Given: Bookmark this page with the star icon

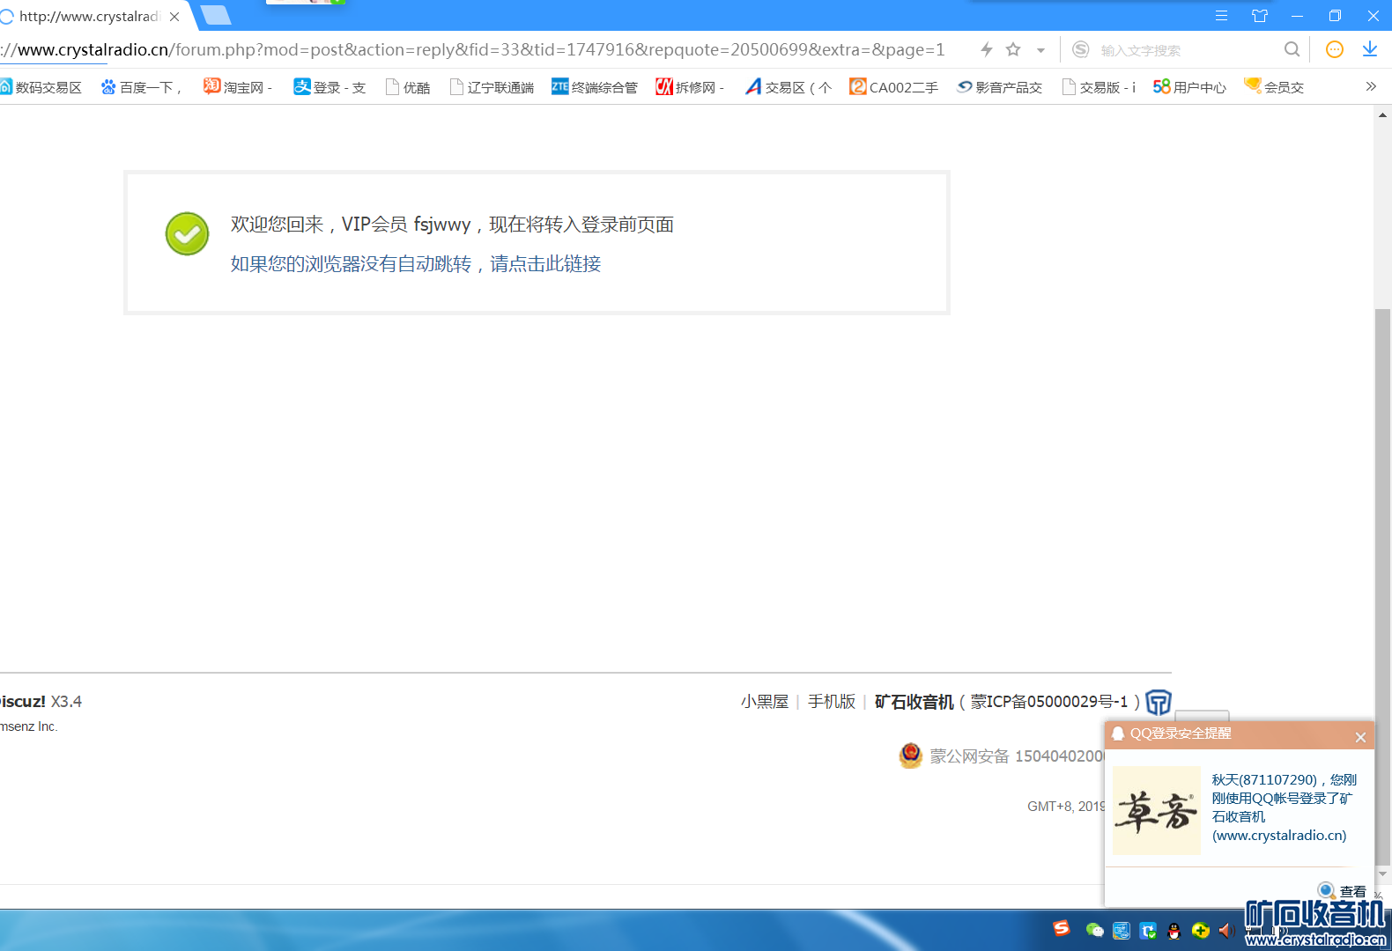Looking at the screenshot, I should (x=1013, y=49).
